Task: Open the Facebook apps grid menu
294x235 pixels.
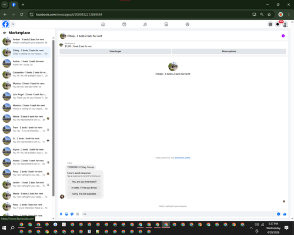Action: [x=270, y=24]
